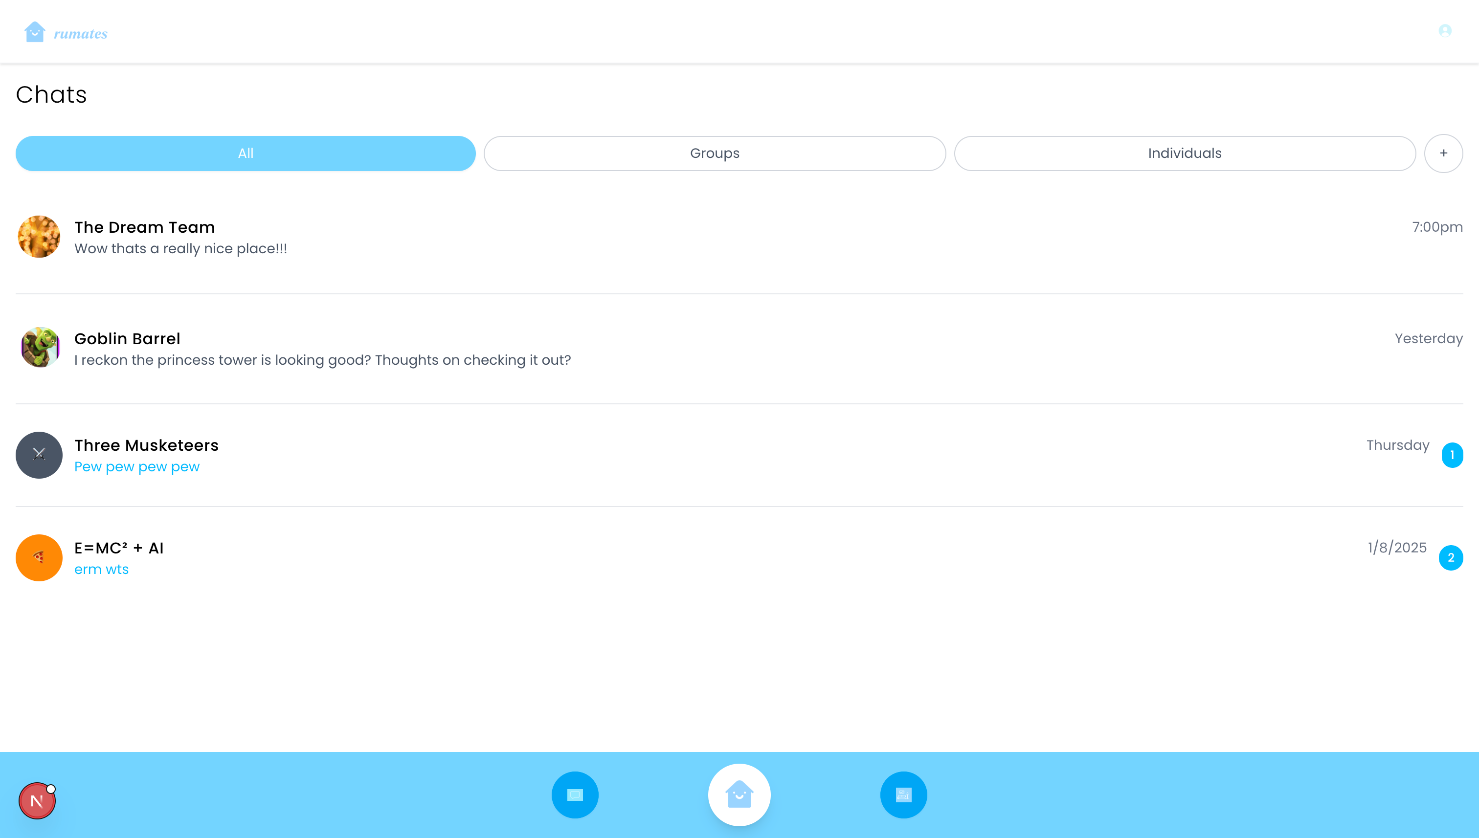Open the 'Pew pew pew pew' message preview
This screenshot has height=838, width=1479.
click(137, 467)
